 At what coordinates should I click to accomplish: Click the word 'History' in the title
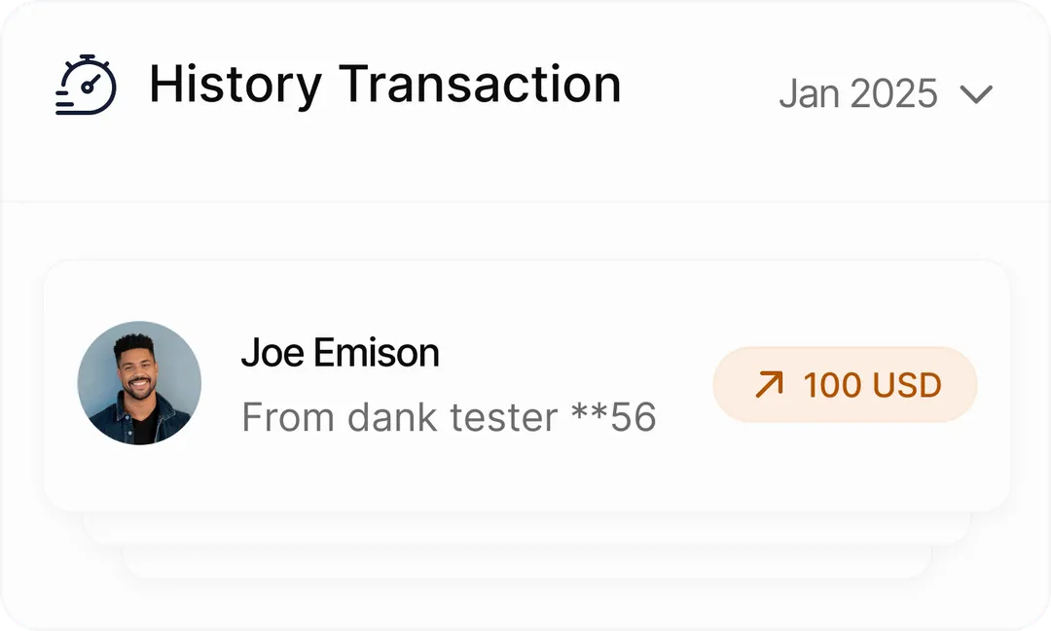pyautogui.click(x=235, y=85)
